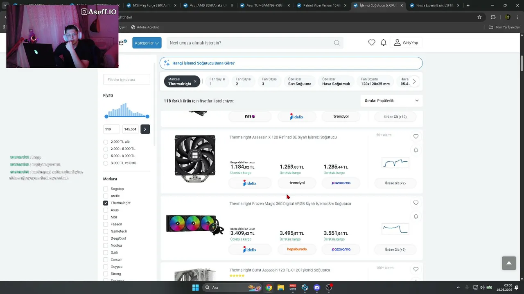Apply the Sıvı Soğutma filter chip

[300, 81]
